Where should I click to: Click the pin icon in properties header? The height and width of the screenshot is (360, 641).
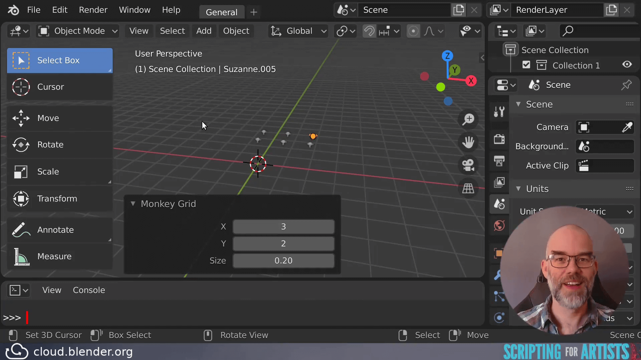tap(626, 85)
